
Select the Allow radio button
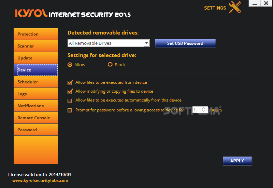click(70, 65)
